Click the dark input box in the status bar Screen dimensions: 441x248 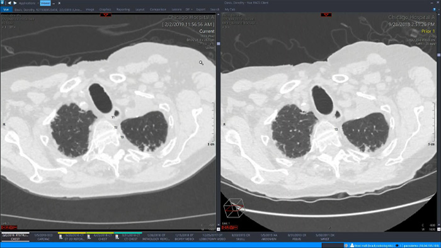click(x=333, y=245)
